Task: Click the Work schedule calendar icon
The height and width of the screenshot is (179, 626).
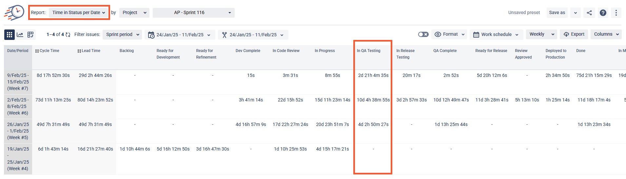Action: click(x=476, y=35)
